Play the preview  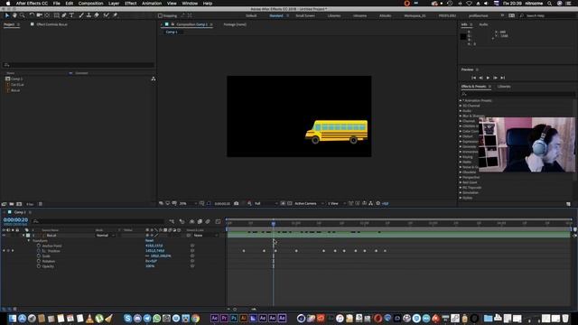click(x=488, y=78)
